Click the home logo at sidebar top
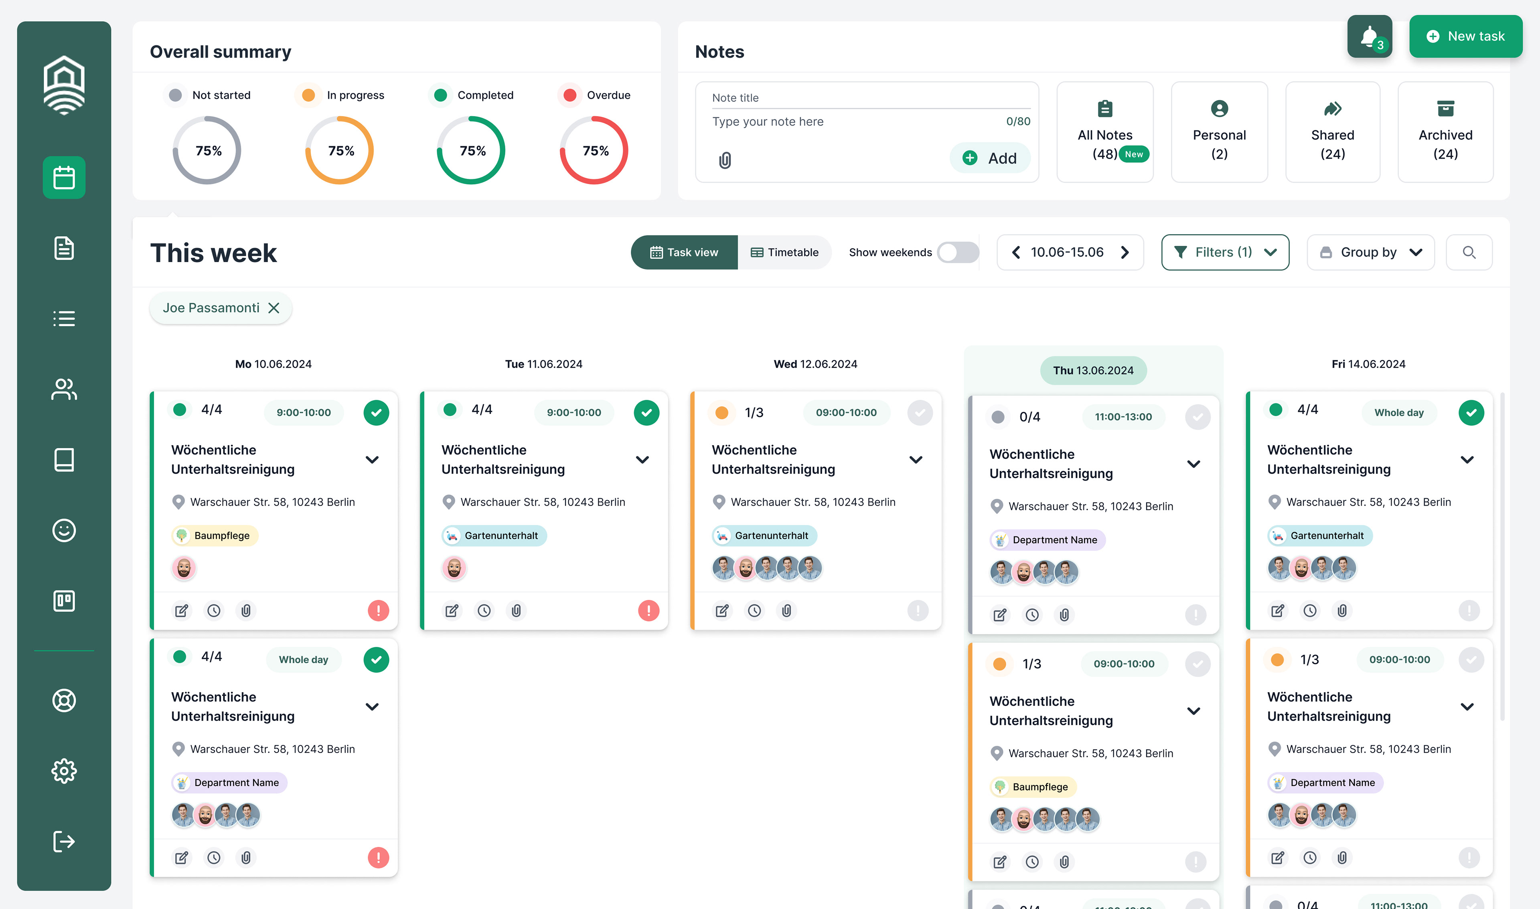The height and width of the screenshot is (909, 1540). click(64, 85)
